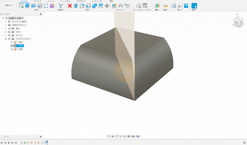247x145 pixels.
Task: Jump to the timeline beginning
Action: point(2,143)
